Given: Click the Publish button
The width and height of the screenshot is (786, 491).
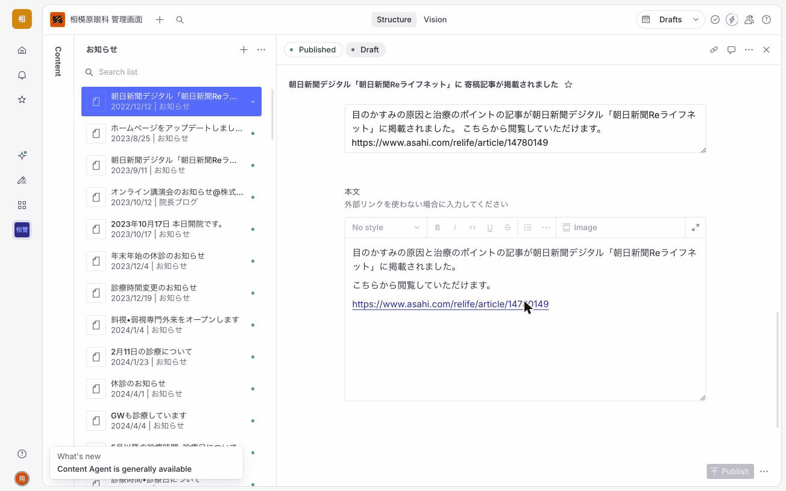Looking at the screenshot, I should 730,471.
